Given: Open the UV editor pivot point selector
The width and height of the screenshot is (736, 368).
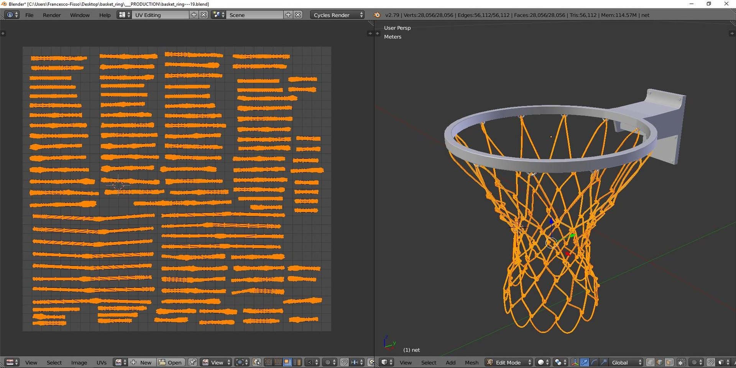Looking at the screenshot, I should [242, 362].
